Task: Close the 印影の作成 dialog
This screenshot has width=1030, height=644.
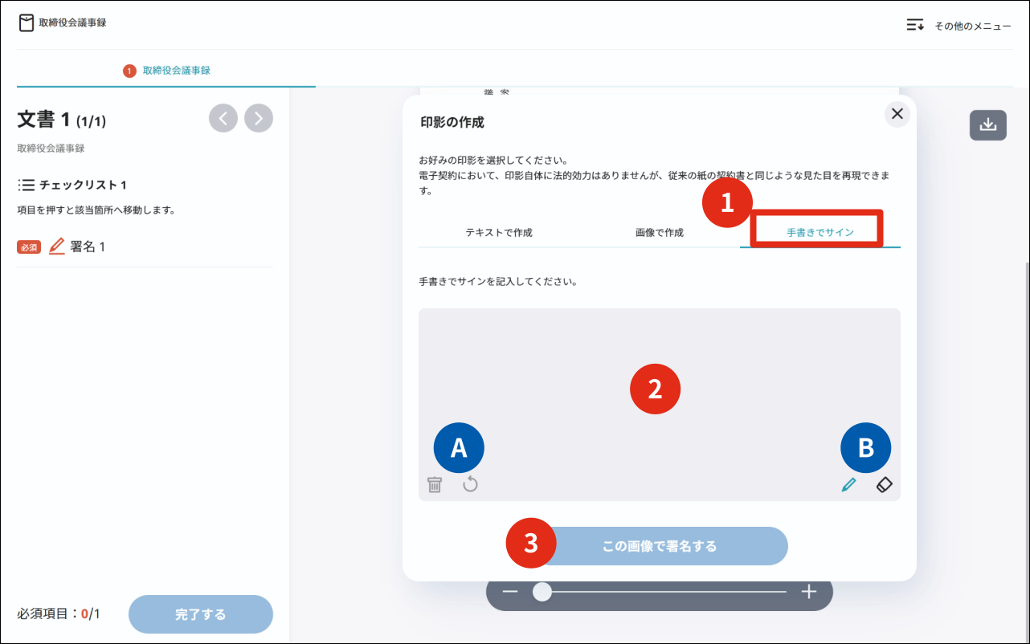Action: 897,114
